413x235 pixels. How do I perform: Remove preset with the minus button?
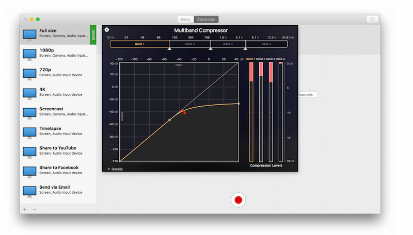[x=35, y=209]
